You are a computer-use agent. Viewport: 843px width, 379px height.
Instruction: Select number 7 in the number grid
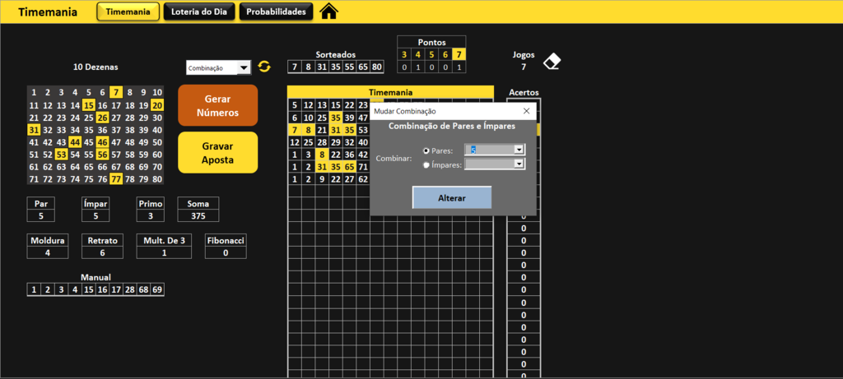pos(115,92)
